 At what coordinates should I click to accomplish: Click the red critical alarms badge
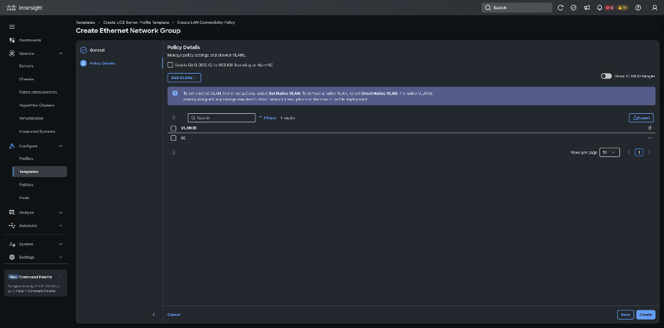(x=609, y=8)
